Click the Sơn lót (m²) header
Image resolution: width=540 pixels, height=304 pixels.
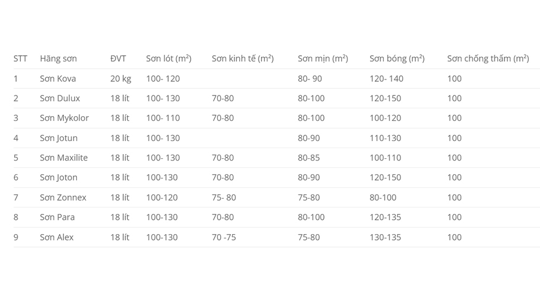click(168, 59)
